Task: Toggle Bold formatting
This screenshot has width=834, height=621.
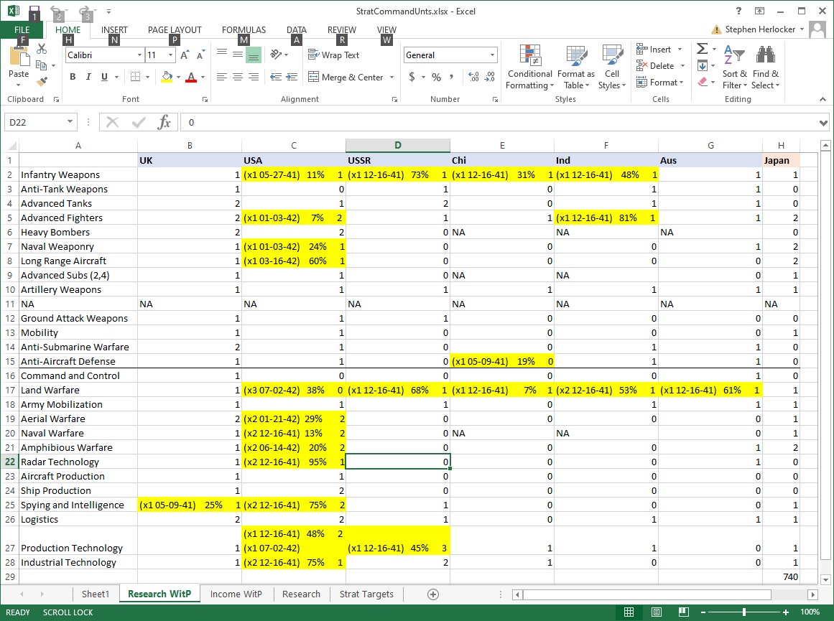Action: point(73,77)
